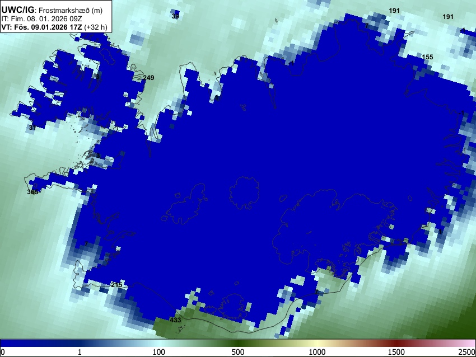Click the map value label 215
This screenshot has width=476, height=357.
coord(116,285)
